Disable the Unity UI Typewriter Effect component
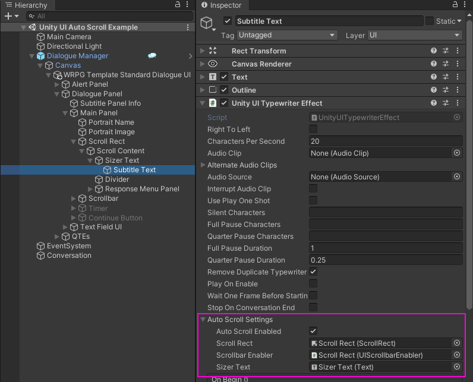 (x=224, y=103)
